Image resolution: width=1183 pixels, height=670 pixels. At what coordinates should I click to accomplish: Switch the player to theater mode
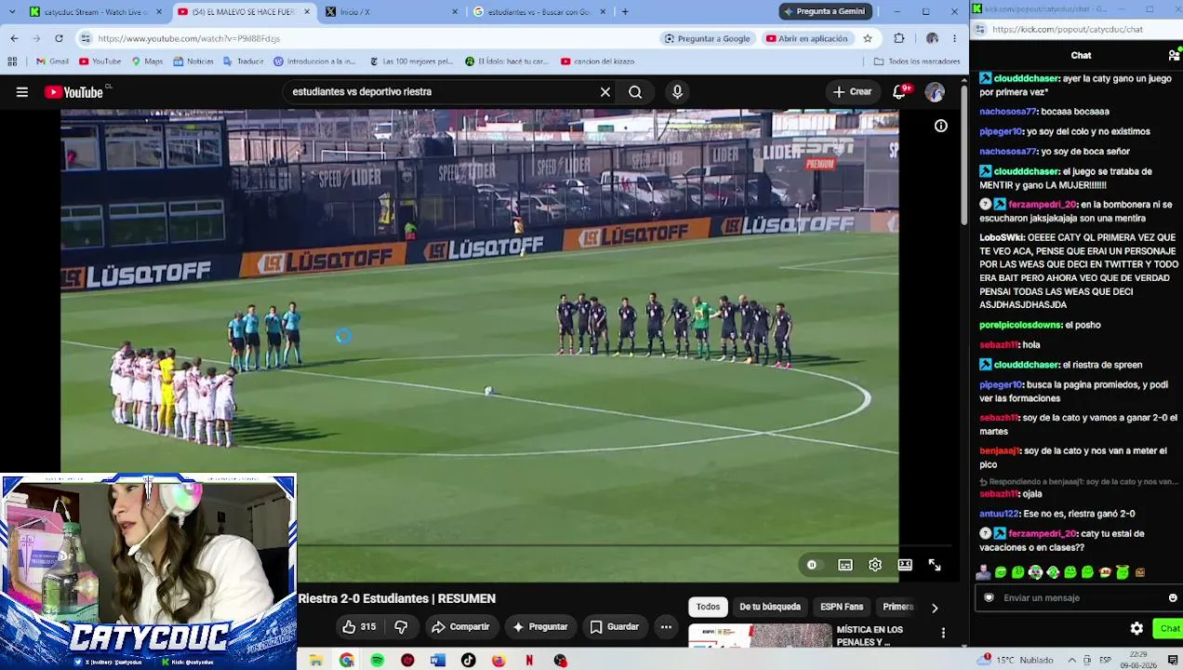click(x=905, y=565)
